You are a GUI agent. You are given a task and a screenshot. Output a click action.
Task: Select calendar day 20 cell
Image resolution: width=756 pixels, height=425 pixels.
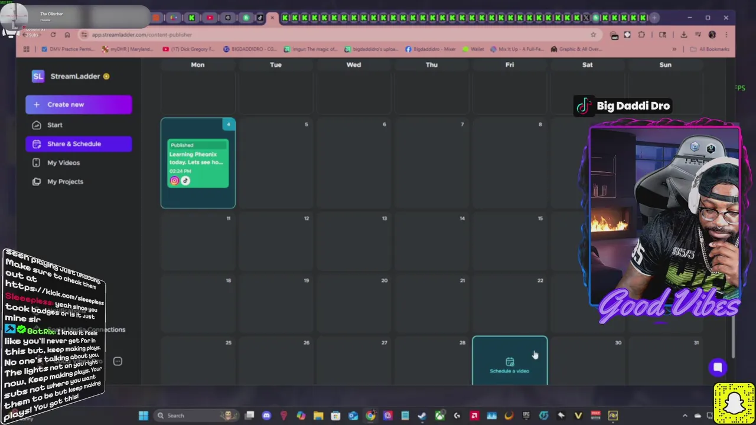[354, 303]
